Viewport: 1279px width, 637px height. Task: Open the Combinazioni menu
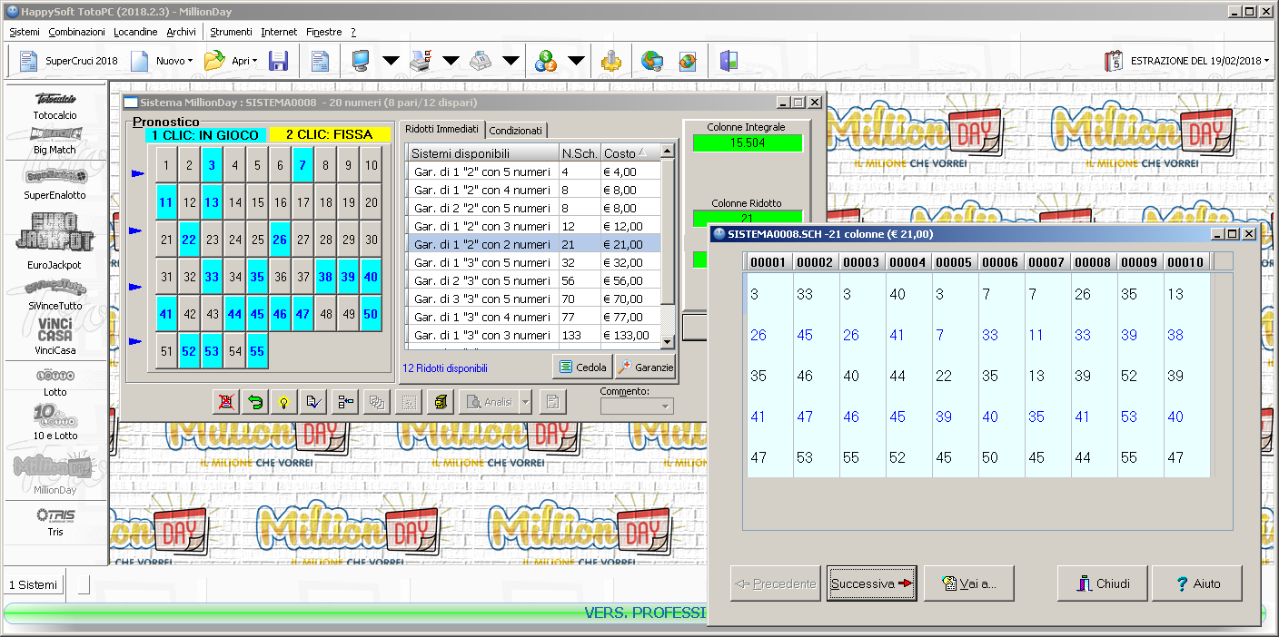[77, 32]
